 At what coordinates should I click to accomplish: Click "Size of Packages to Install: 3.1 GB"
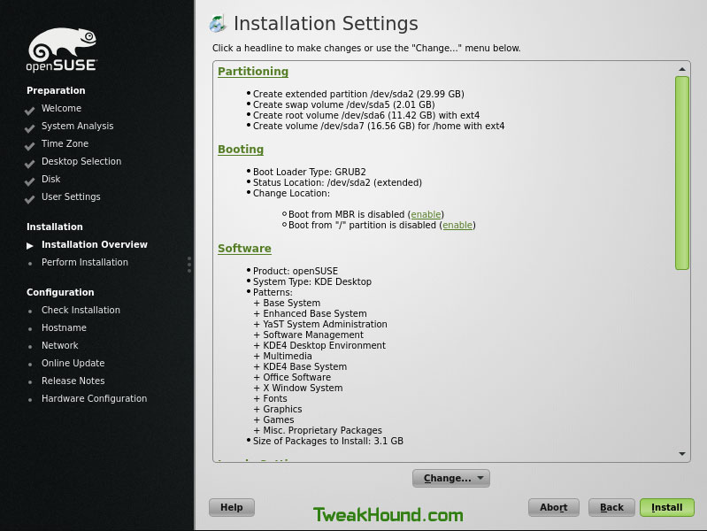(327, 442)
